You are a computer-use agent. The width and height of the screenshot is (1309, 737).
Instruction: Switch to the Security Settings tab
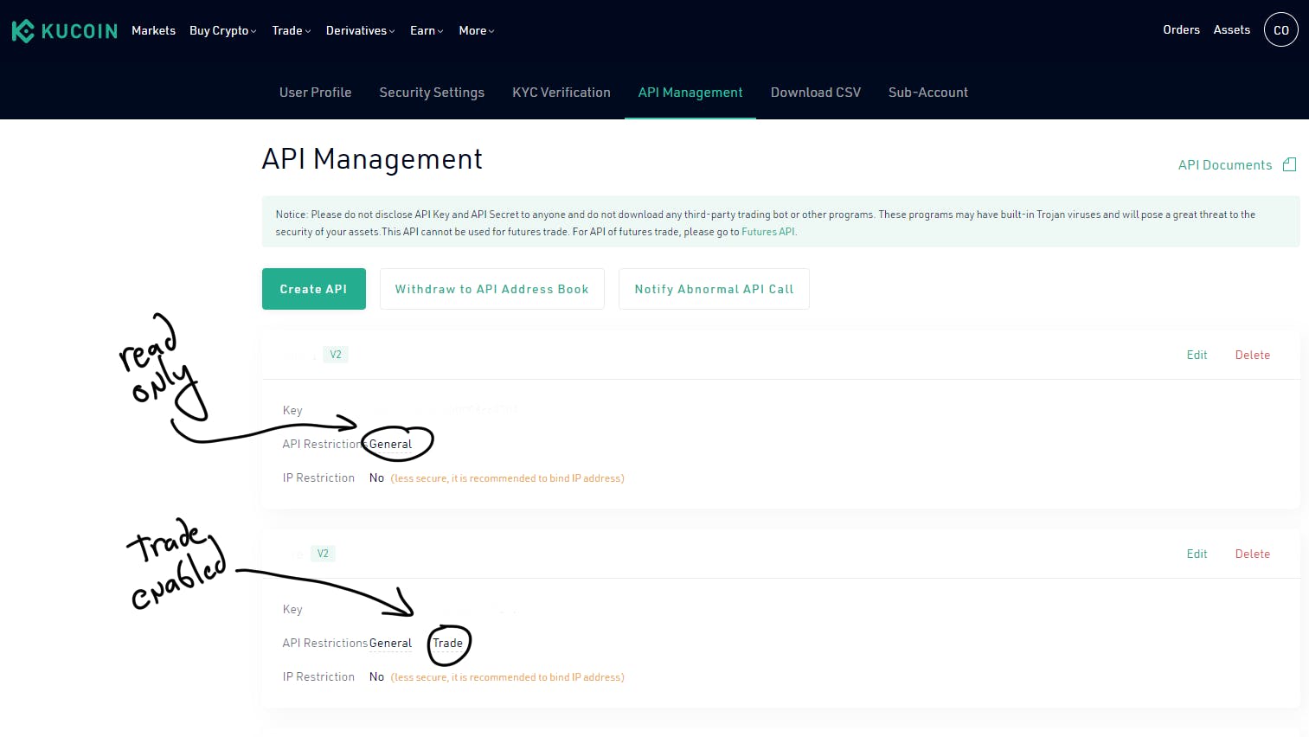(x=432, y=93)
